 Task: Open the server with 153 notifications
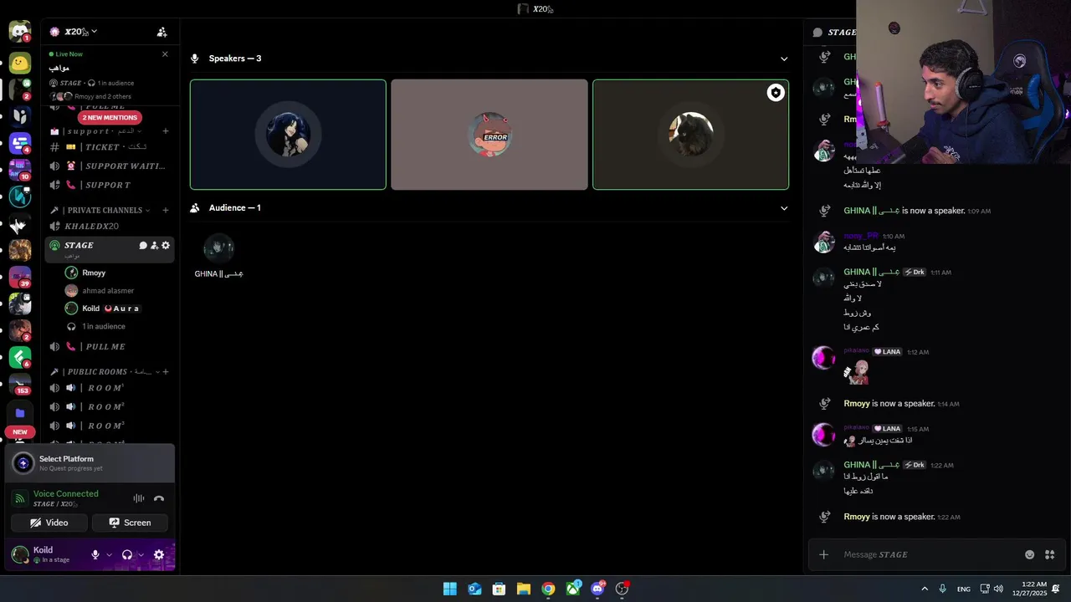click(x=20, y=384)
